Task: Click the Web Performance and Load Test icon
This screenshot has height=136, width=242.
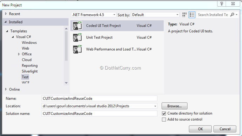Action: [77, 49]
